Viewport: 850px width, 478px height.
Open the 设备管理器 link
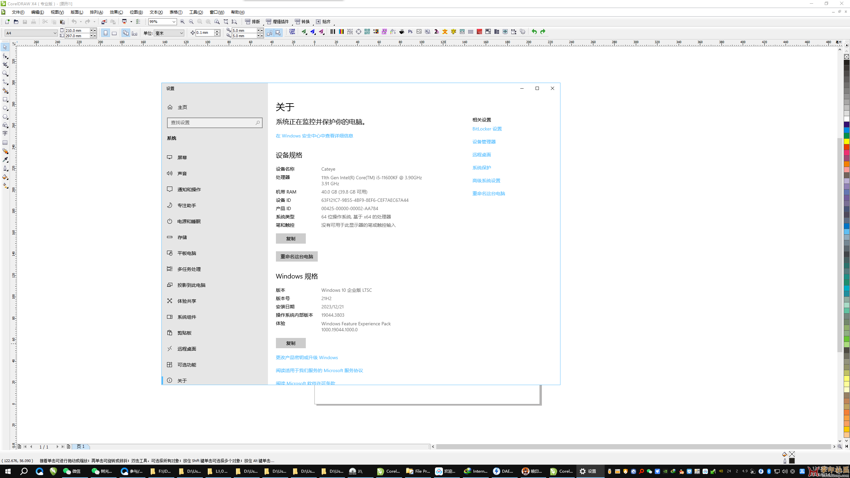pyautogui.click(x=484, y=142)
